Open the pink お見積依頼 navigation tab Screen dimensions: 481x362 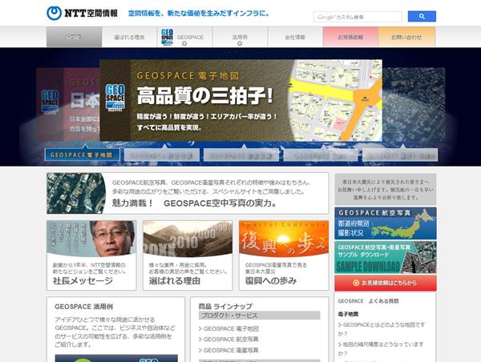pos(350,37)
